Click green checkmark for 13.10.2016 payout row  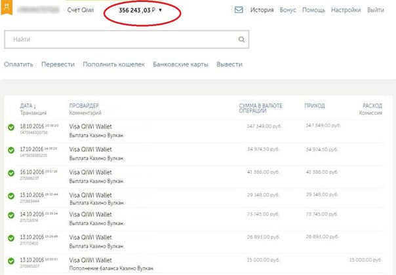pos(11,238)
